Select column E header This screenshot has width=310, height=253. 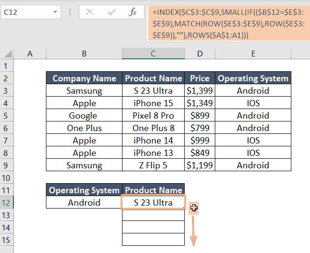(x=253, y=54)
